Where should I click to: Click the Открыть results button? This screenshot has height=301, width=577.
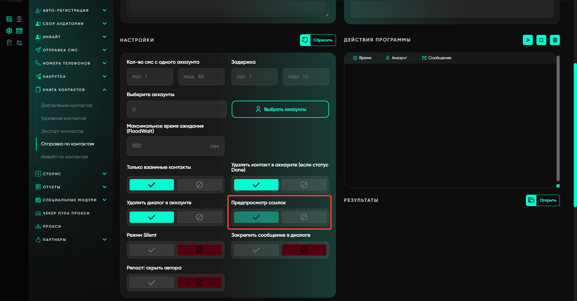[x=548, y=200]
